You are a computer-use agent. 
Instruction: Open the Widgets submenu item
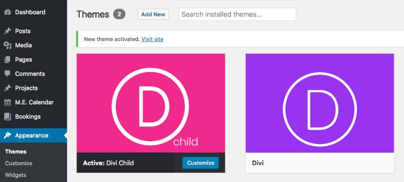coord(16,175)
